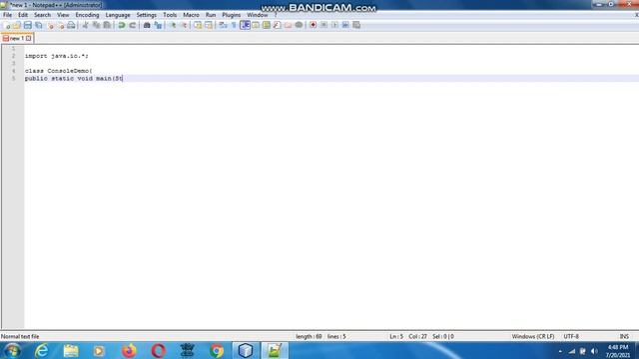Open the Function List toolbar icon
The height and width of the screenshot is (359, 639).
(x=278, y=25)
